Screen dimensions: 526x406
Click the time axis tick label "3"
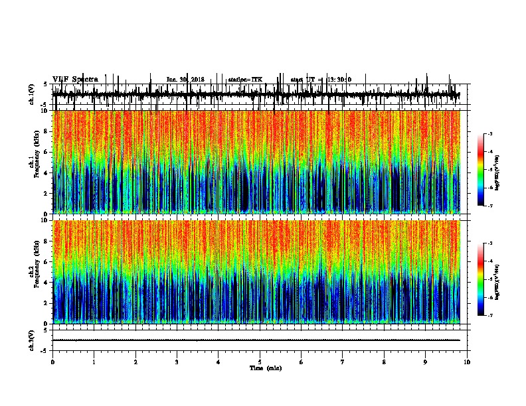click(177, 362)
